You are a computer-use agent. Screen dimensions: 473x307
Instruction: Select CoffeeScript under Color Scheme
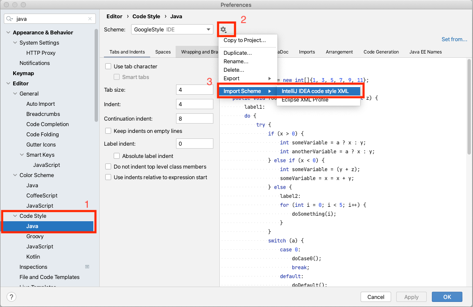tap(42, 196)
